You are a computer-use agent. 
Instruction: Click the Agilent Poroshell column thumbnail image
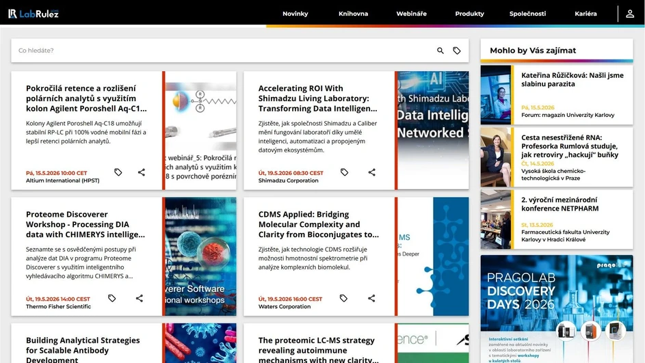coord(200,131)
